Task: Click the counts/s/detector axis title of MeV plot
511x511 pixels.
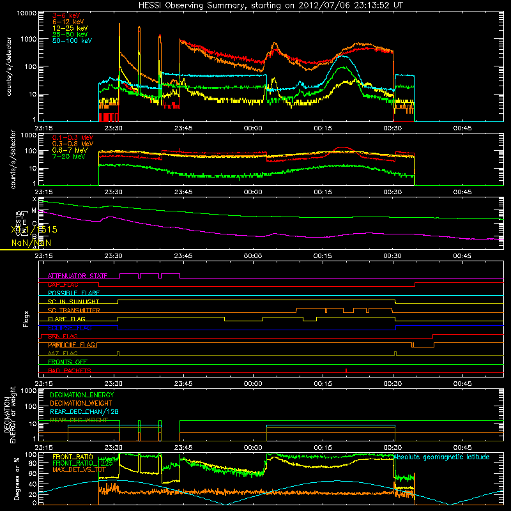Action: pyautogui.click(x=13, y=159)
